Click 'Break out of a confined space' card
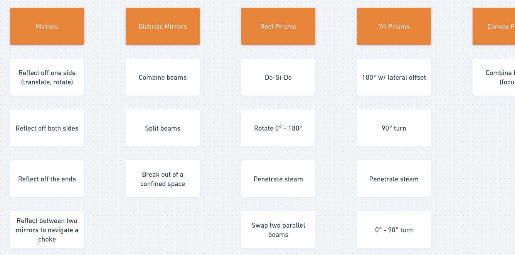Image resolution: width=515 pixels, height=255 pixels. click(x=163, y=179)
